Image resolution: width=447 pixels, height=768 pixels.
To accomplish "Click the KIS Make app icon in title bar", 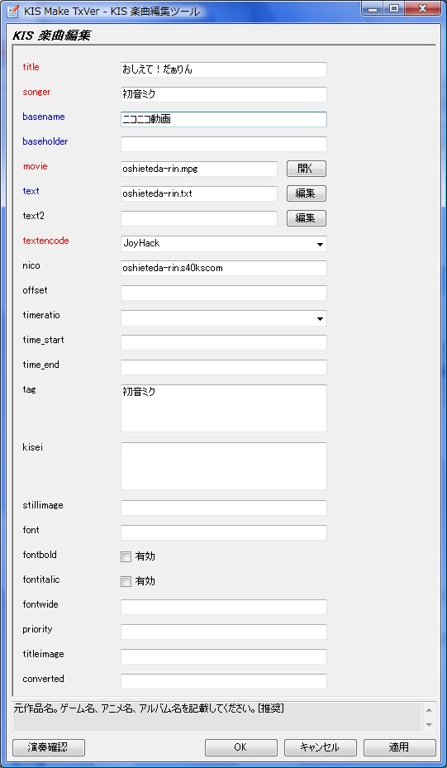I will [11, 11].
